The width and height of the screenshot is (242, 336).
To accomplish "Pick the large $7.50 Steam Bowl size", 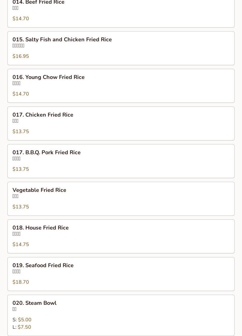I will point(24,327).
